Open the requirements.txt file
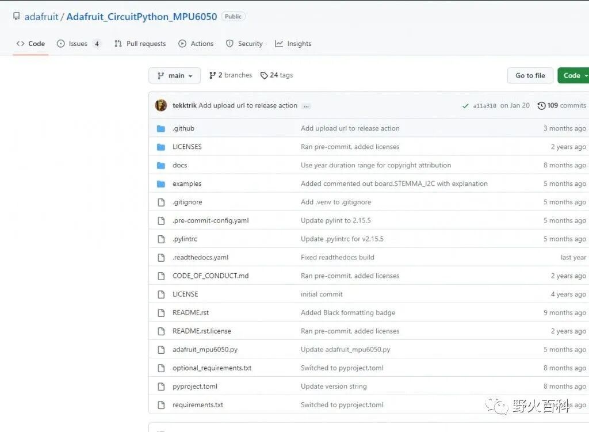Screen dimensions: 589x432 click(x=198, y=404)
